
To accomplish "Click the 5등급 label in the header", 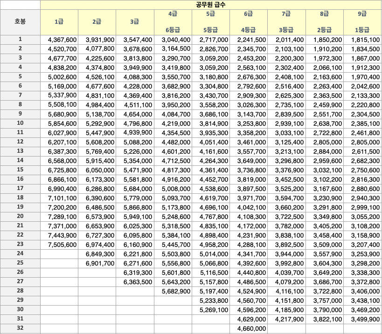I will pyautogui.click(x=211, y=30).
